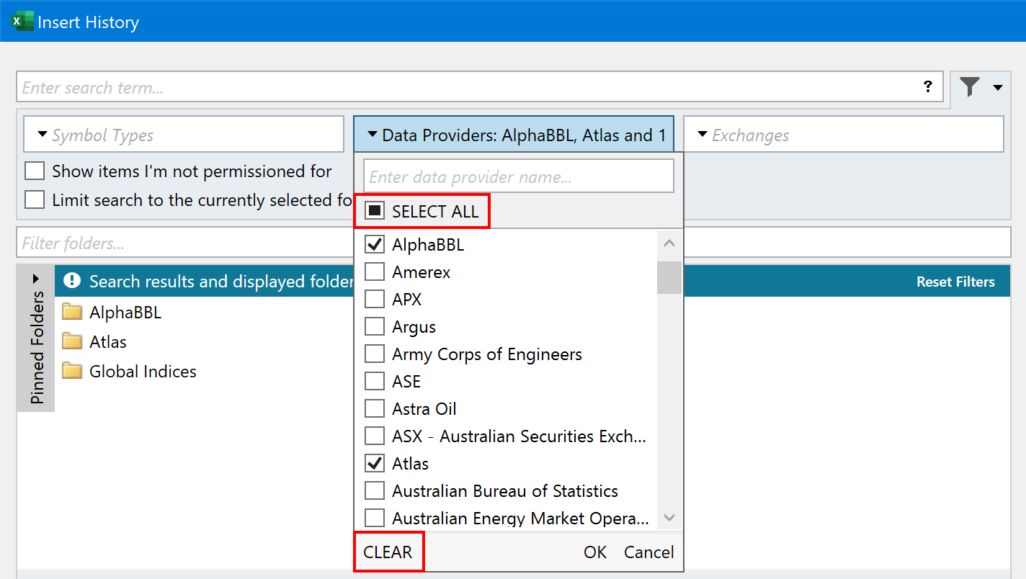This screenshot has width=1026, height=579.
Task: Check Australian Bureau of Statistics provider
Action: tap(375, 491)
